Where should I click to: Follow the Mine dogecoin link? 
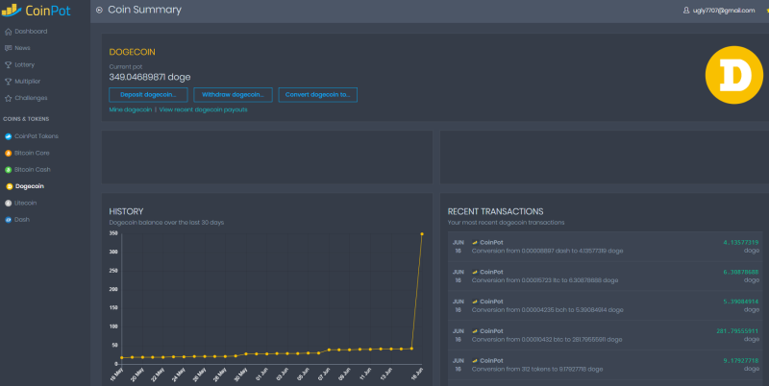click(x=131, y=109)
